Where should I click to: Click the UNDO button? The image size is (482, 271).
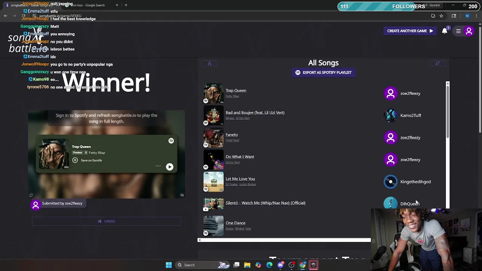pyautogui.click(x=106, y=221)
